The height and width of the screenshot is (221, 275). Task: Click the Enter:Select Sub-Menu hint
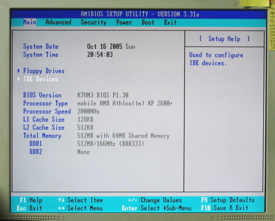tap(156, 208)
